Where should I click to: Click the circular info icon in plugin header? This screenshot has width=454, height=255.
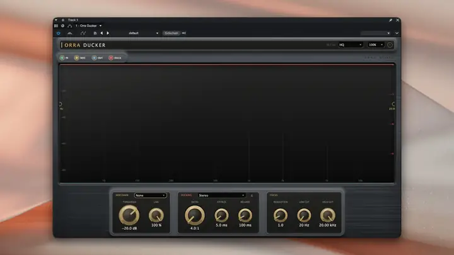coord(390,45)
